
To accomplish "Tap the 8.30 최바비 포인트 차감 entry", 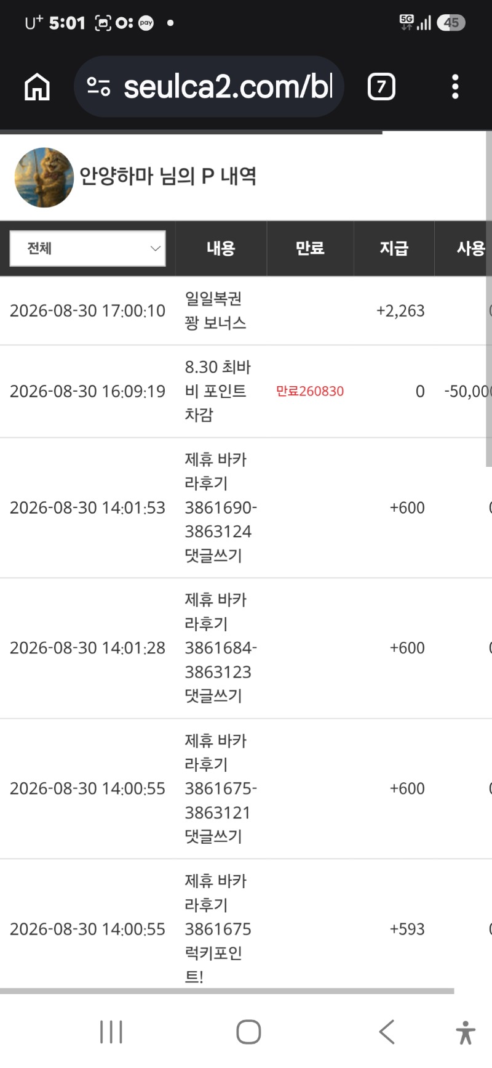I will 218,391.
